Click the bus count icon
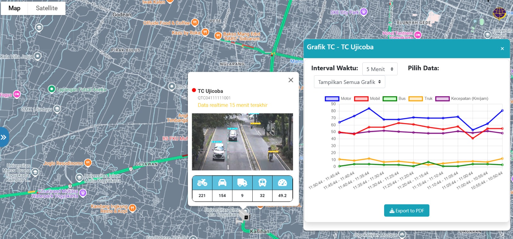 (x=262, y=183)
